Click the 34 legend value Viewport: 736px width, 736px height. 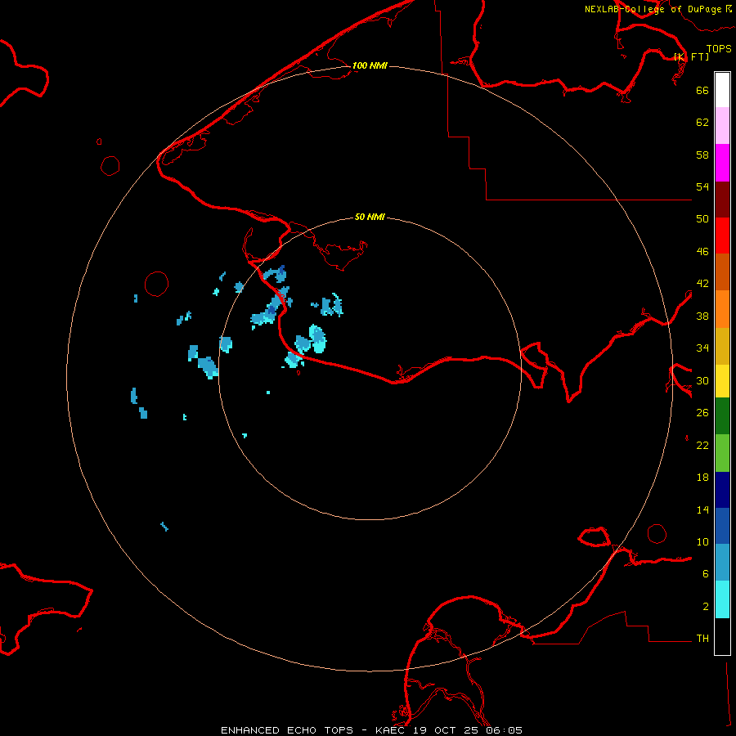coord(702,348)
